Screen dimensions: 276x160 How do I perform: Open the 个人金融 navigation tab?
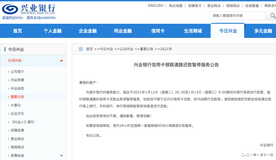click(x=53, y=31)
